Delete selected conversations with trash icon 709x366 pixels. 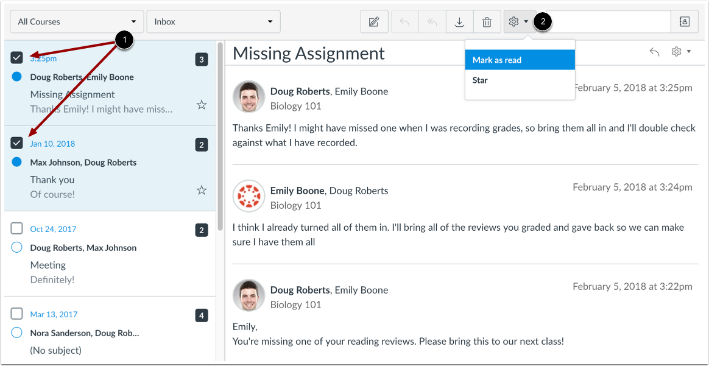(487, 22)
